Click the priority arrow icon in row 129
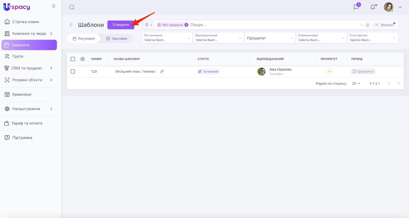This screenshot has width=409, height=218. 330,71
